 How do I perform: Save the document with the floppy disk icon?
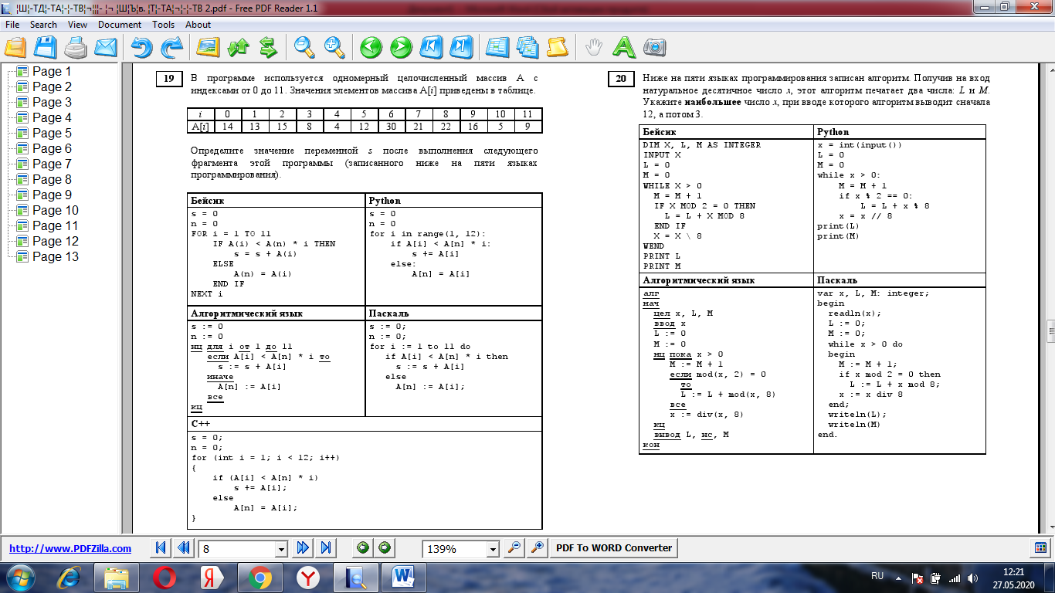tap(46, 47)
